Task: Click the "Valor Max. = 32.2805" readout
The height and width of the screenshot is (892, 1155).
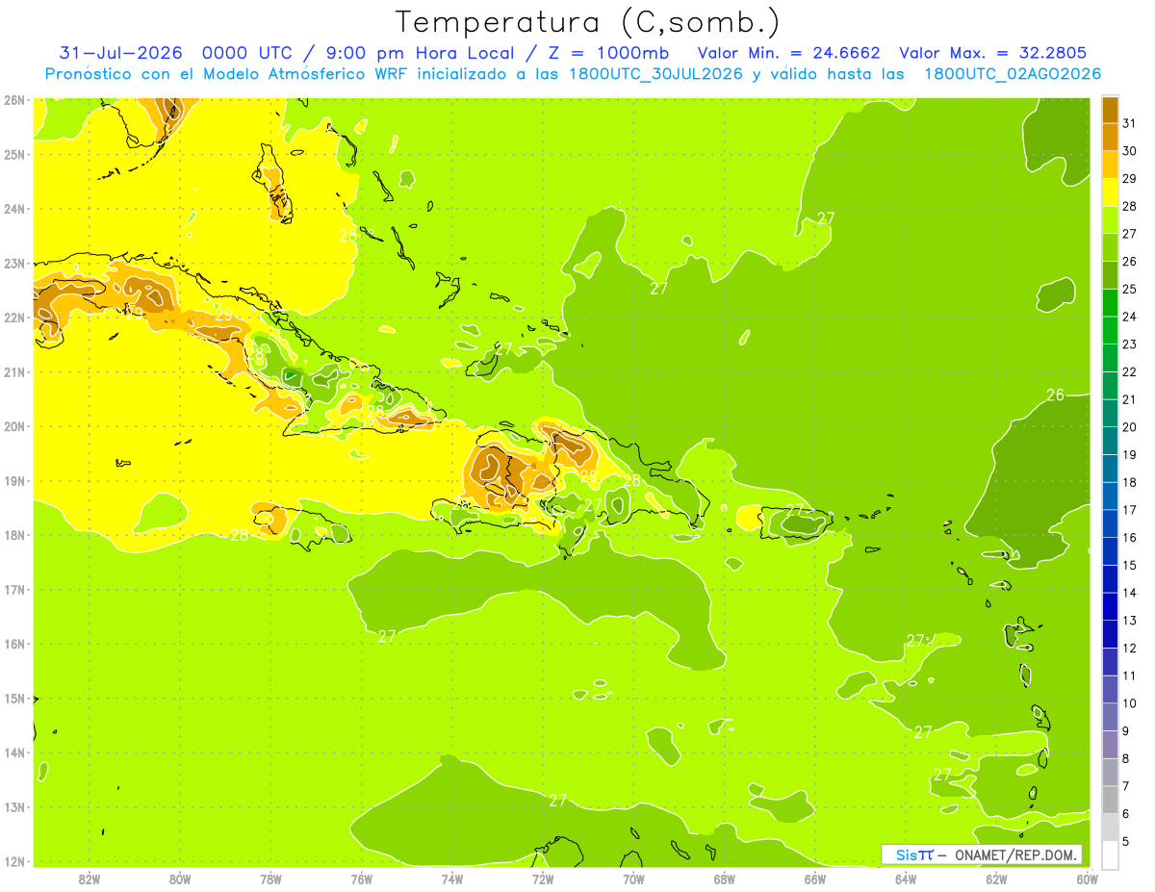Action: [992, 53]
